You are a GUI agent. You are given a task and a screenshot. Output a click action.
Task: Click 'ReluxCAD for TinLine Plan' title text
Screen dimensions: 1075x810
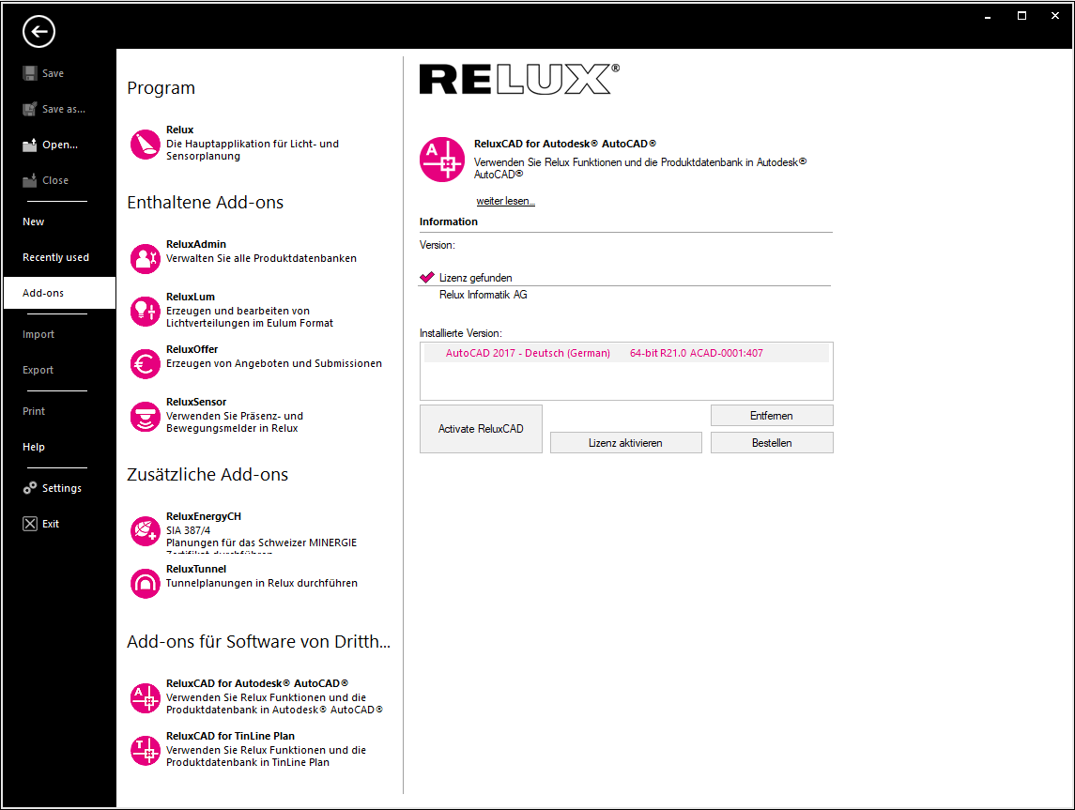point(230,736)
